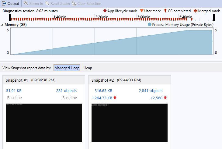This screenshot has width=222, height=149.
Task: Click the Merged mark legend icon
Action: coord(195,11)
